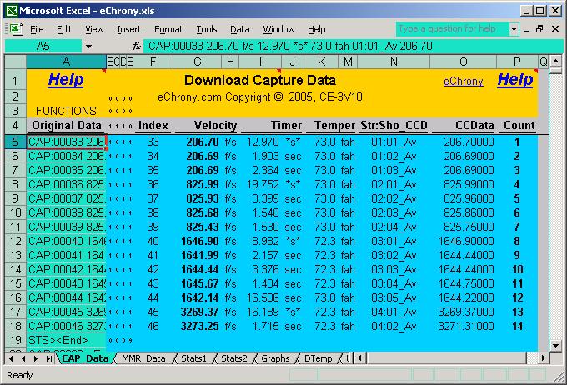Viewport: 567px width, 385px height.
Task: Select CCData cell 3269.37000
Action: pos(464,312)
